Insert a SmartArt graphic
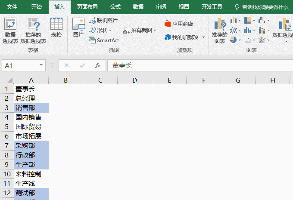 pos(104,40)
